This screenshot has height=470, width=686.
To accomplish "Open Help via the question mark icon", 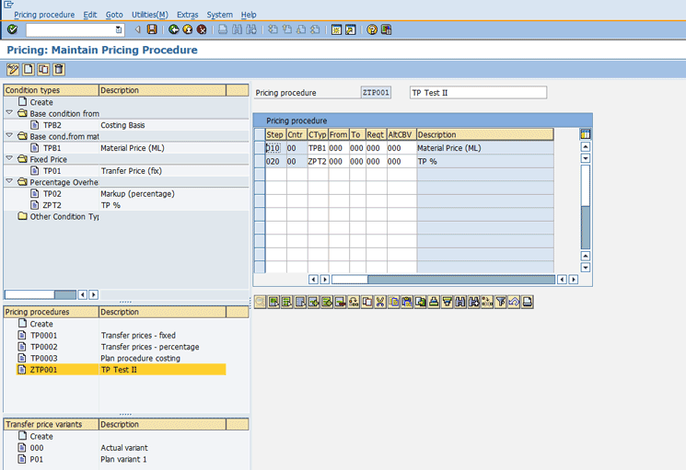I will (372, 29).
